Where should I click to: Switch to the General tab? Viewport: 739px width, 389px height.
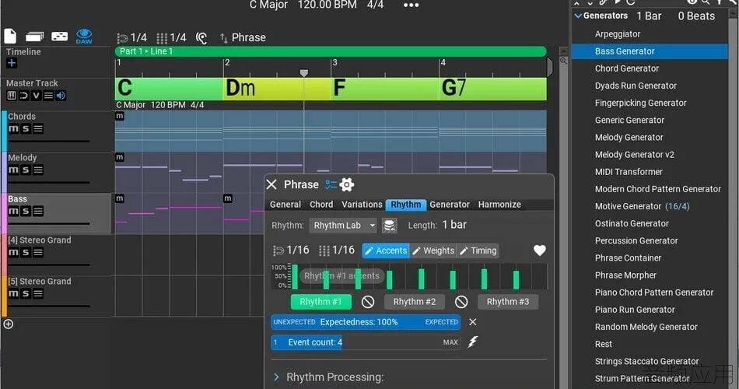point(285,205)
